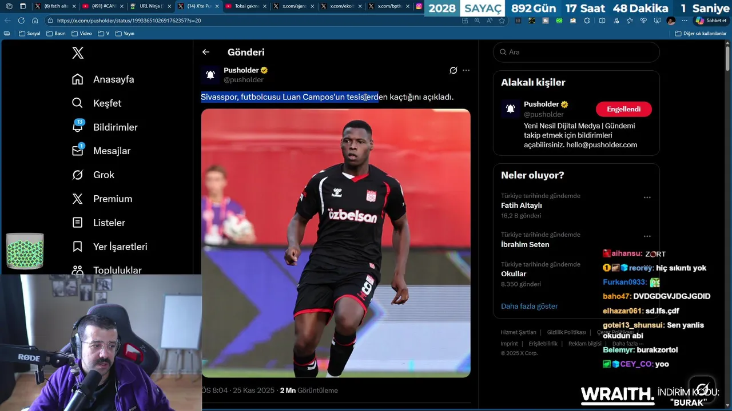732x411 pixels.
Task: Open Basın bookmarks folder
Action: (56, 34)
